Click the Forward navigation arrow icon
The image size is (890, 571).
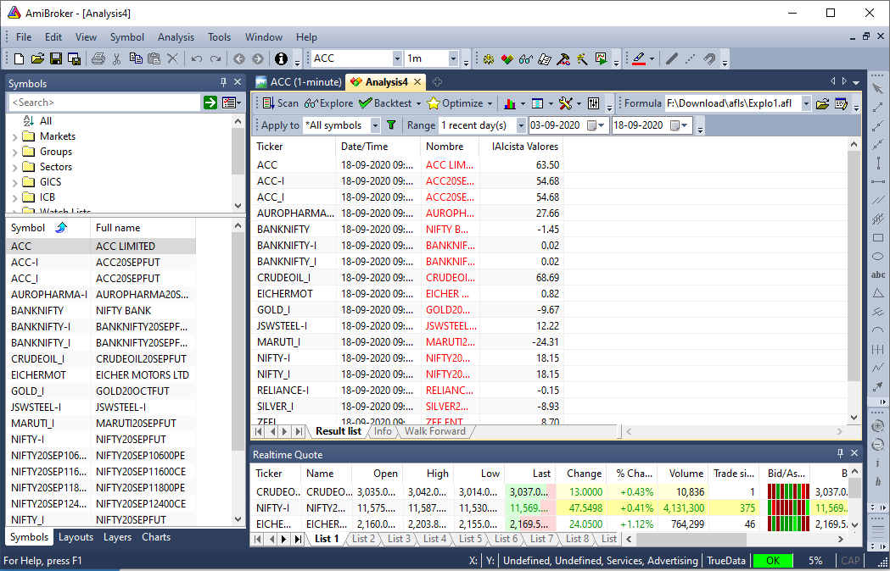click(258, 58)
